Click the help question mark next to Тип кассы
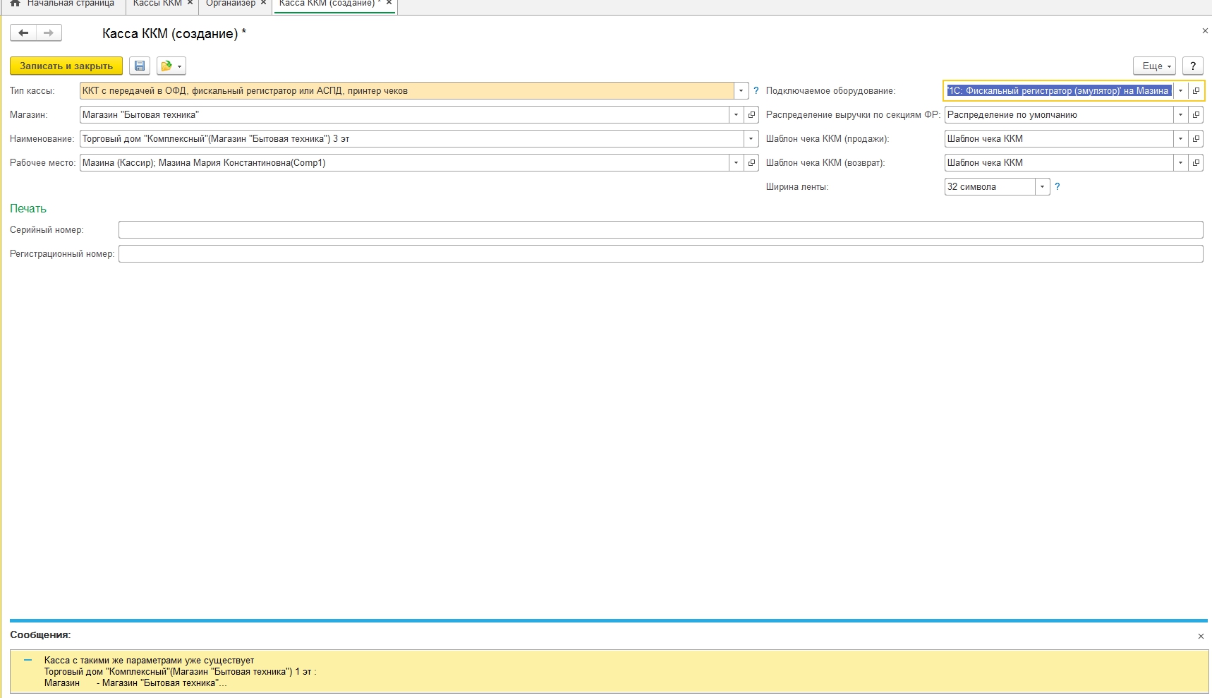The height and width of the screenshot is (698, 1212). [x=756, y=90]
